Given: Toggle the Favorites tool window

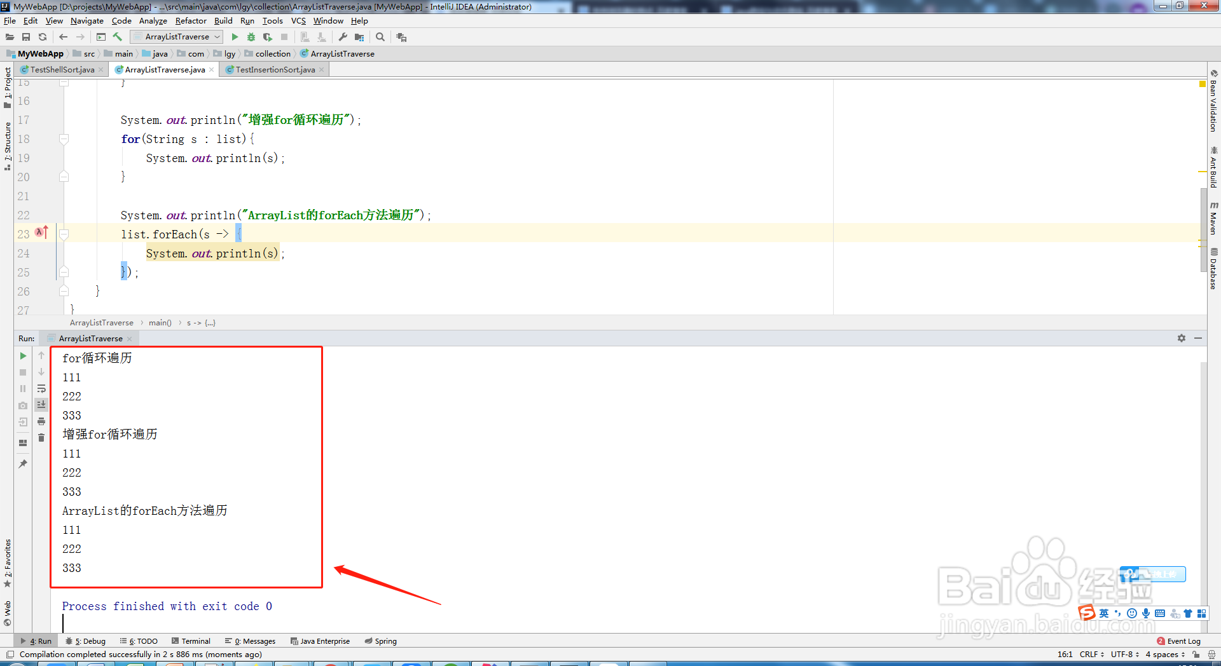Looking at the screenshot, I should [x=7, y=564].
